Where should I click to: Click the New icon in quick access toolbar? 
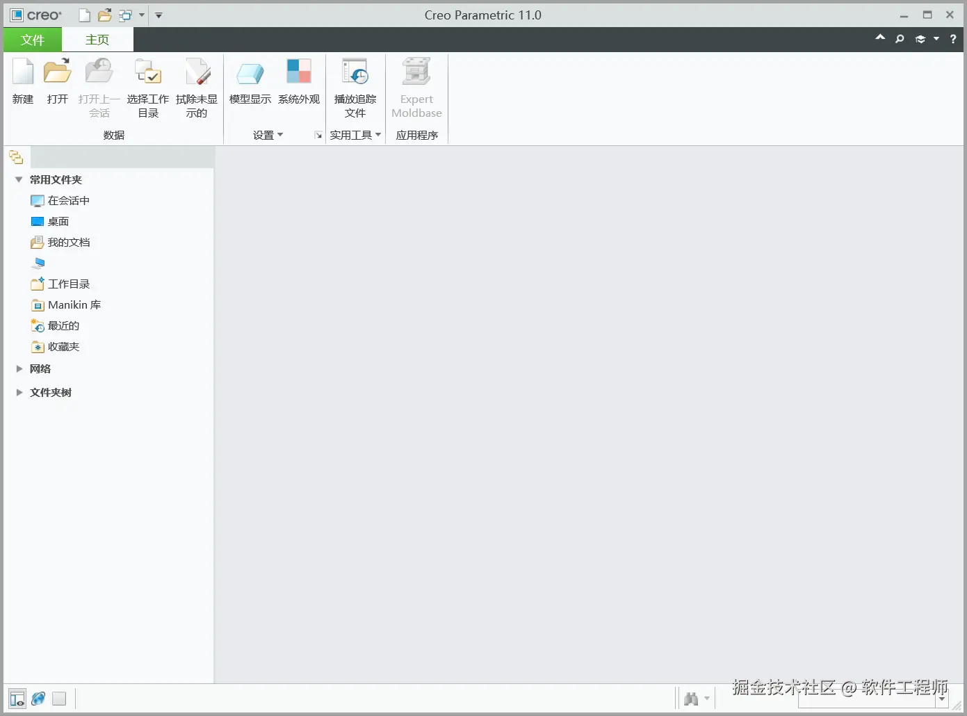(x=85, y=15)
